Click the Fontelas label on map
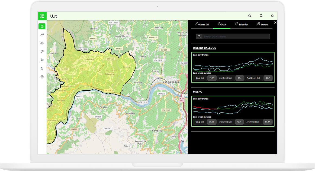Viewport: 315px width, 171px height. [x=138, y=83]
